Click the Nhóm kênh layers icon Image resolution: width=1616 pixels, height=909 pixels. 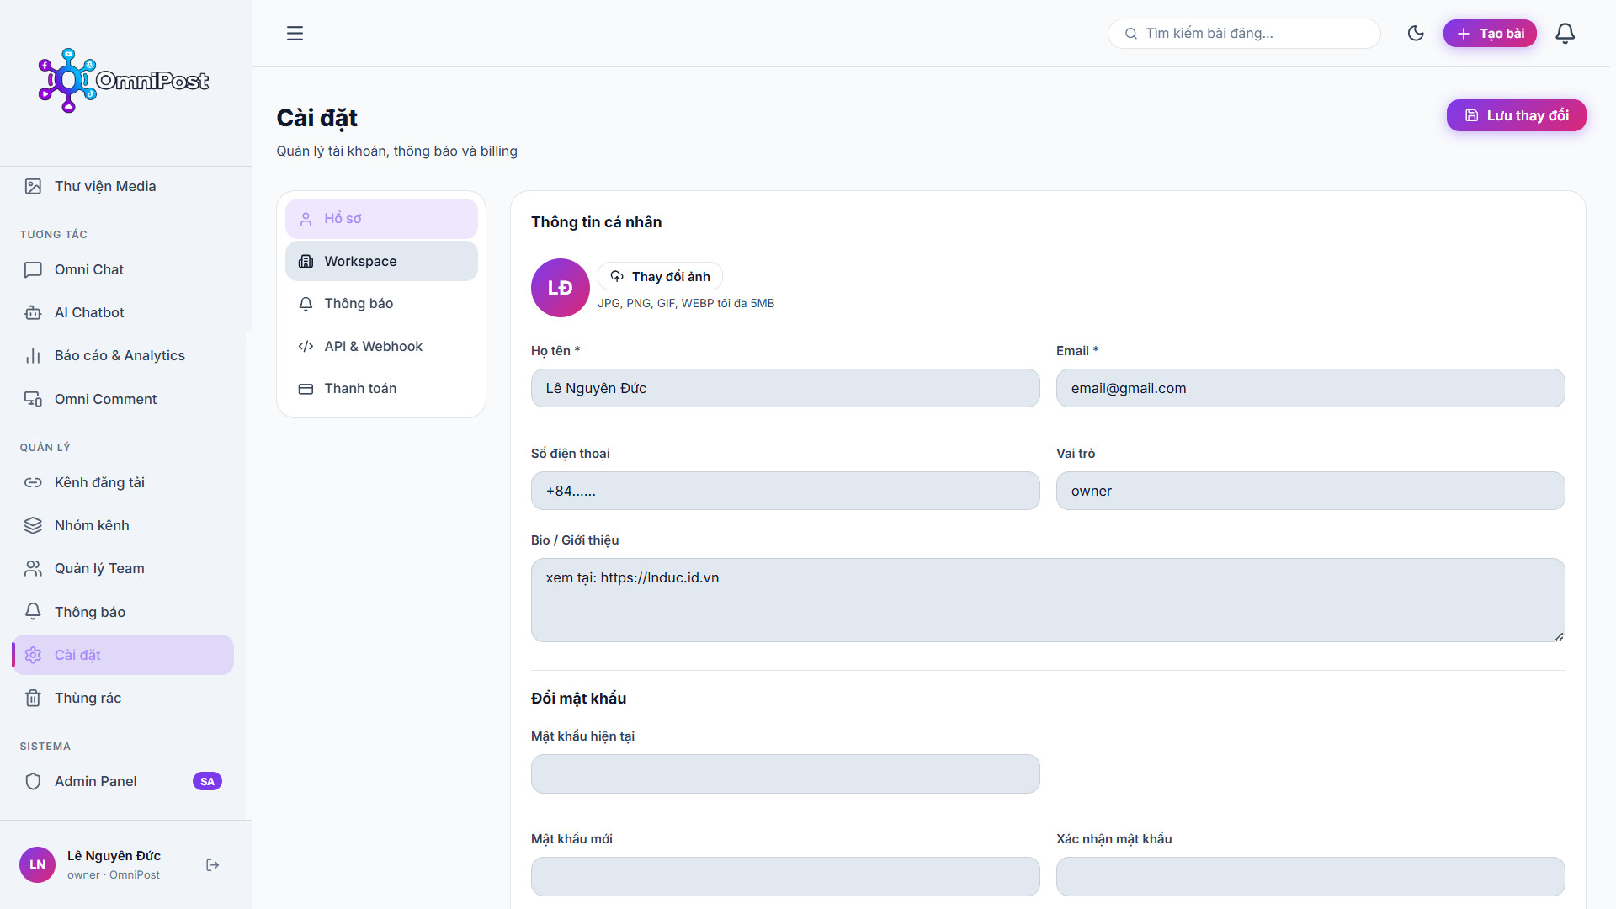[33, 526]
